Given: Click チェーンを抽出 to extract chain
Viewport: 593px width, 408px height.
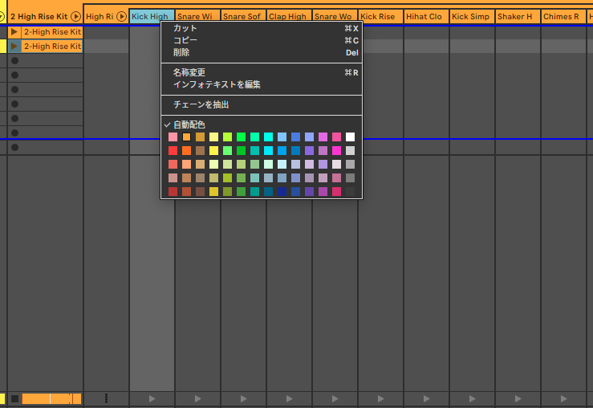Looking at the screenshot, I should click(x=201, y=104).
